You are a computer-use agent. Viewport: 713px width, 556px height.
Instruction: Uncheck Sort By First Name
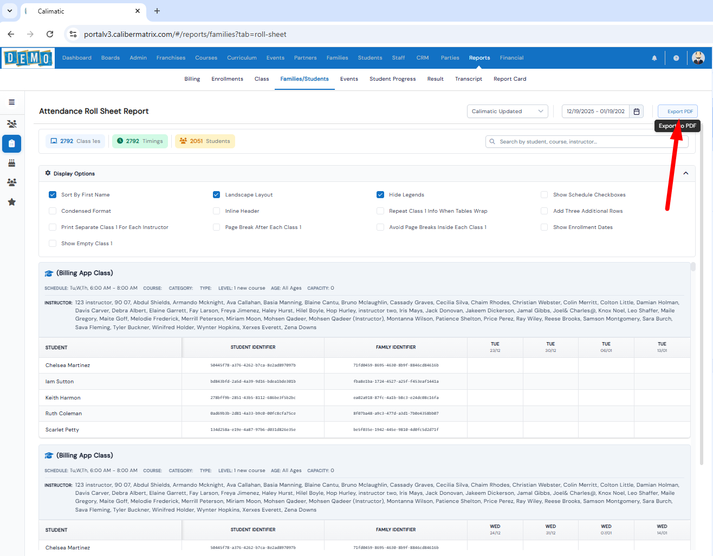(53, 195)
